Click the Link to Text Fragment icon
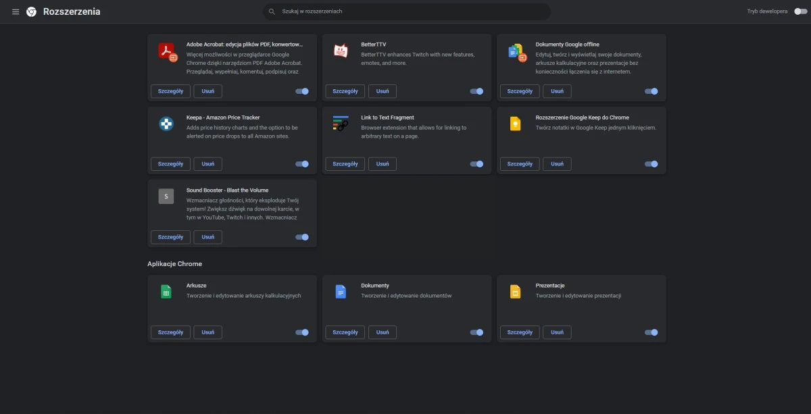The height and width of the screenshot is (414, 811). [x=341, y=124]
